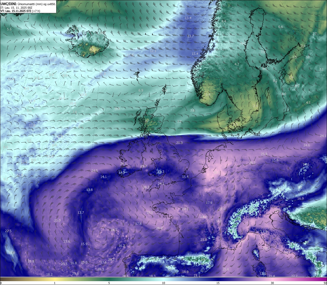Click the 6.6 value over northern Scandinavia
327x285 pixels.
pos(281,27)
